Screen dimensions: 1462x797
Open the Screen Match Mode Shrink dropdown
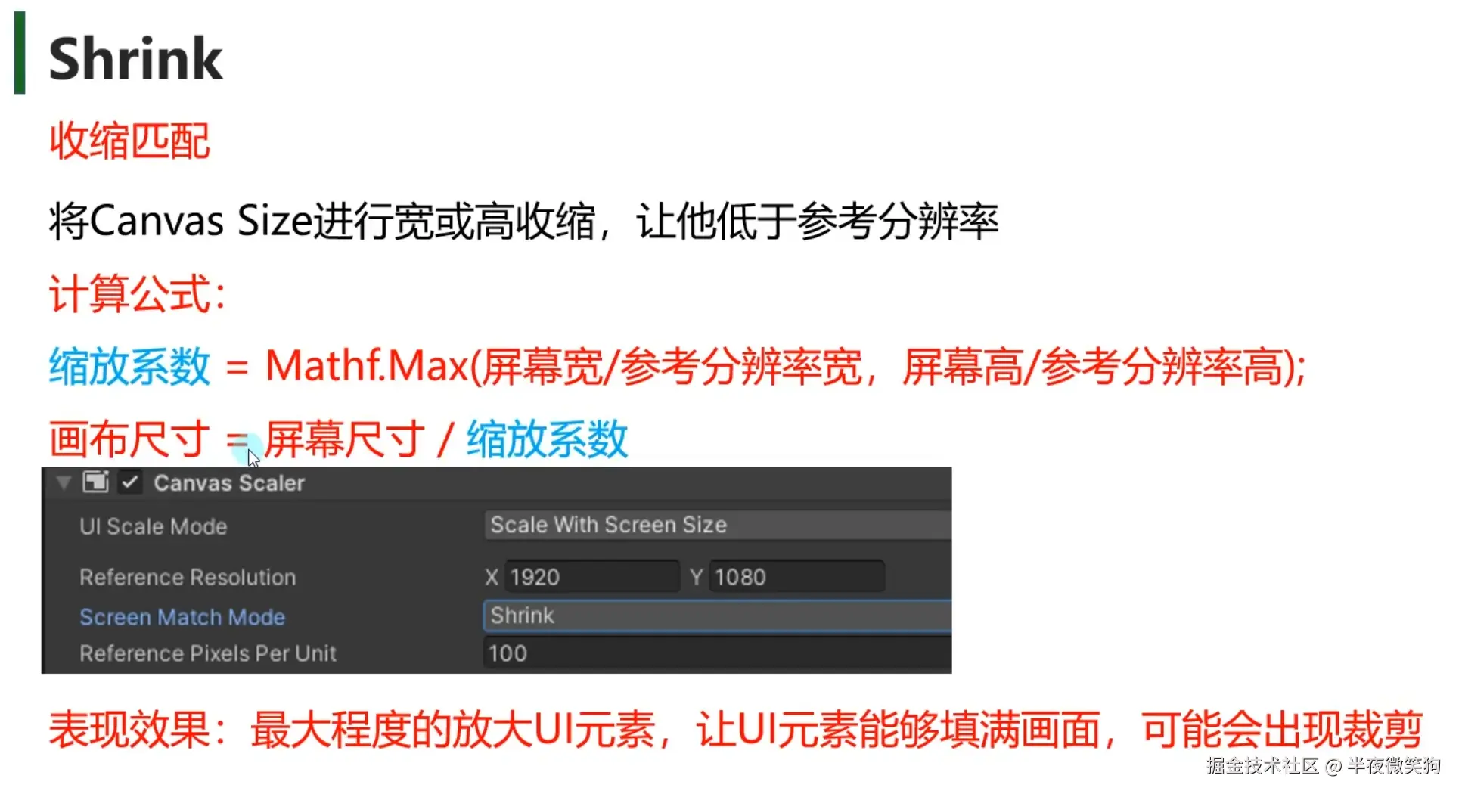coord(717,616)
